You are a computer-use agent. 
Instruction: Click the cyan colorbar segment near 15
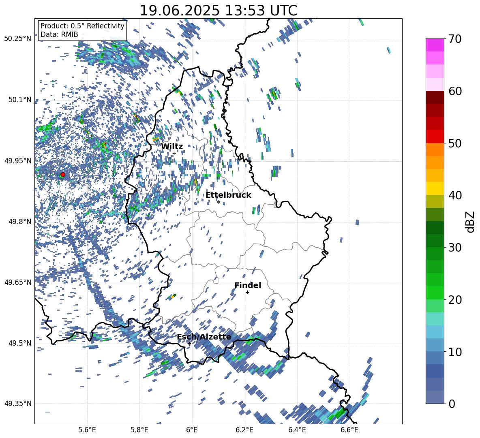435,319
